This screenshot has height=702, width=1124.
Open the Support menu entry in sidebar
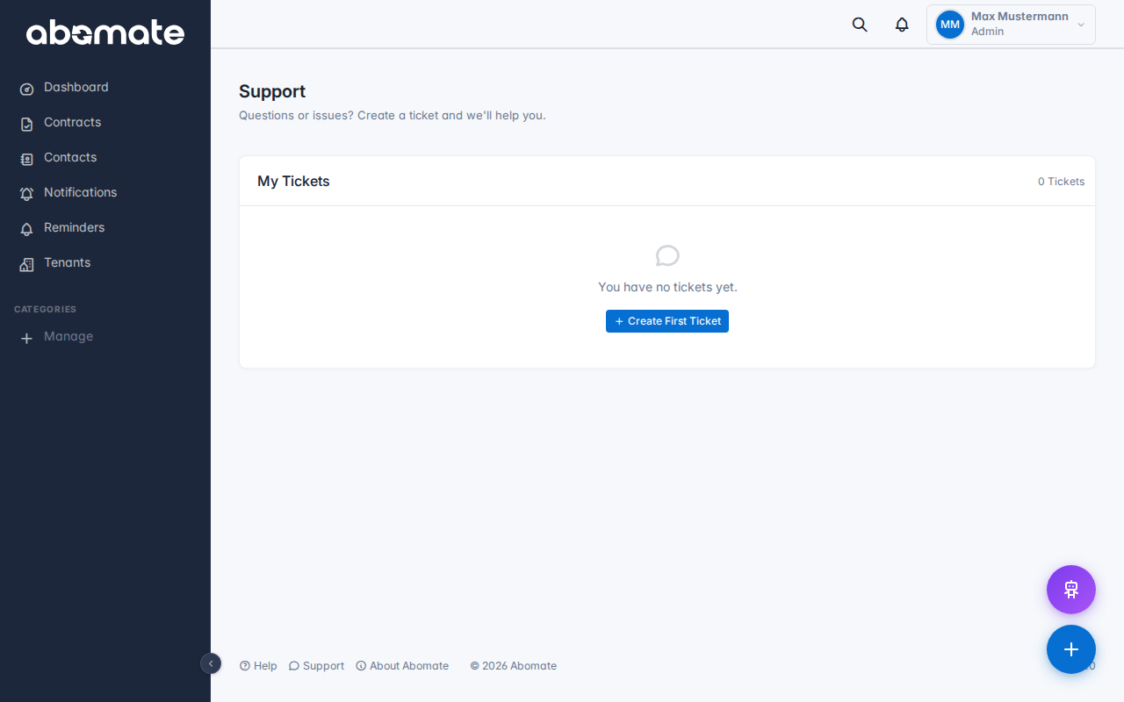coord(316,665)
